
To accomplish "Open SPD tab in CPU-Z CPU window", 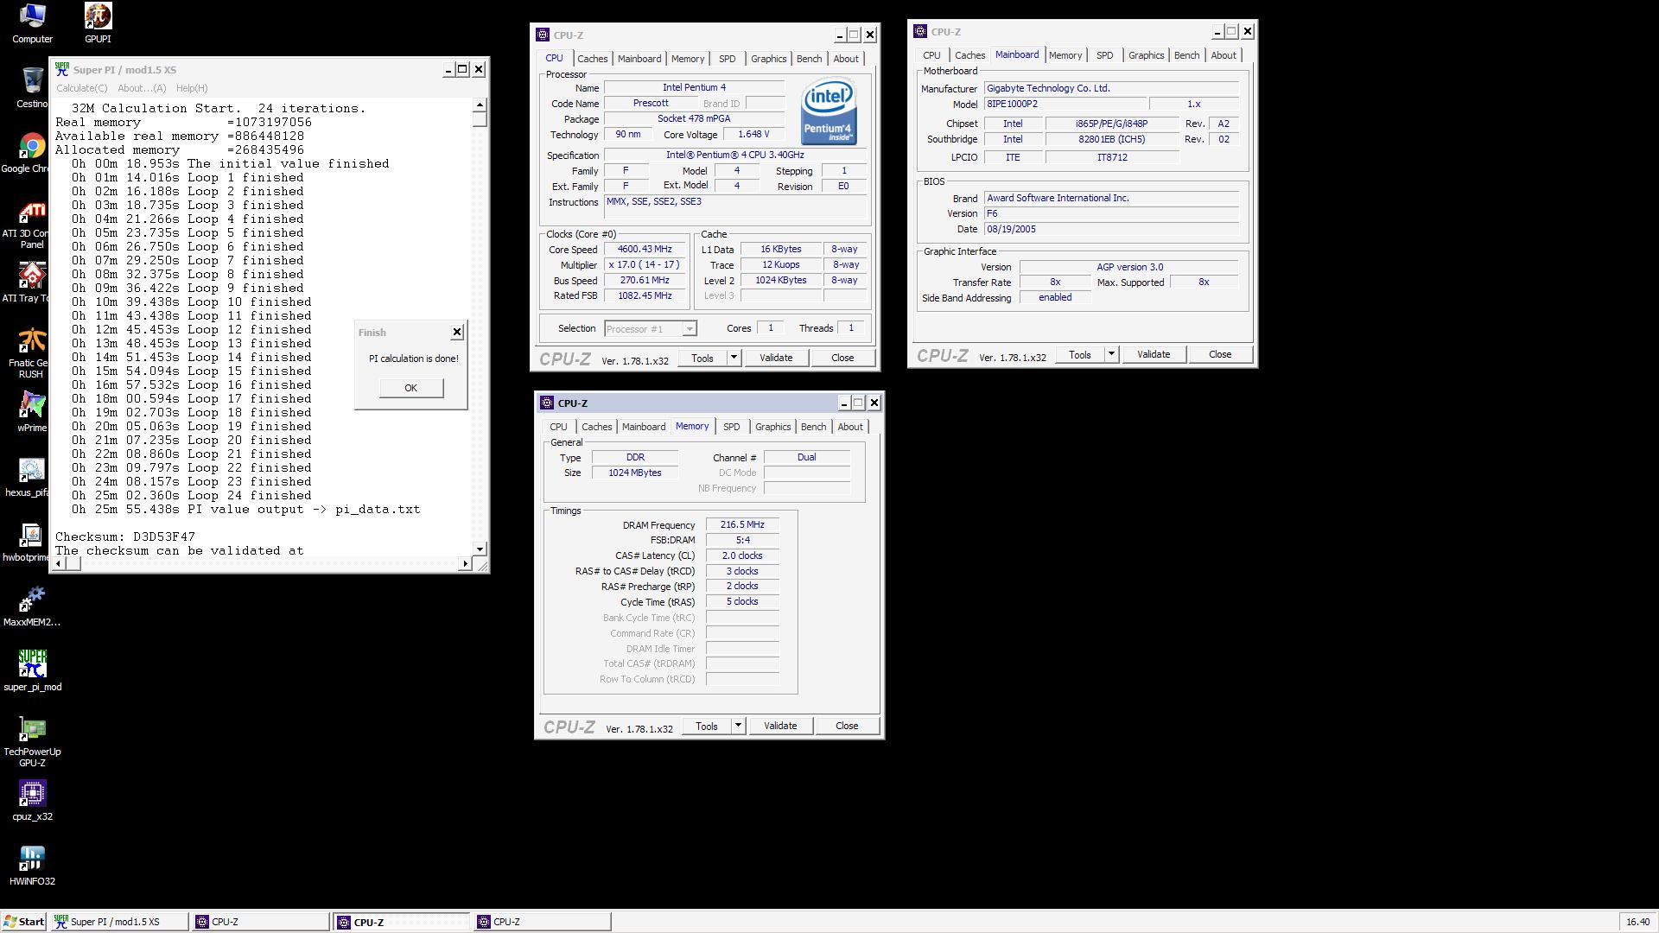I will click(x=728, y=59).
